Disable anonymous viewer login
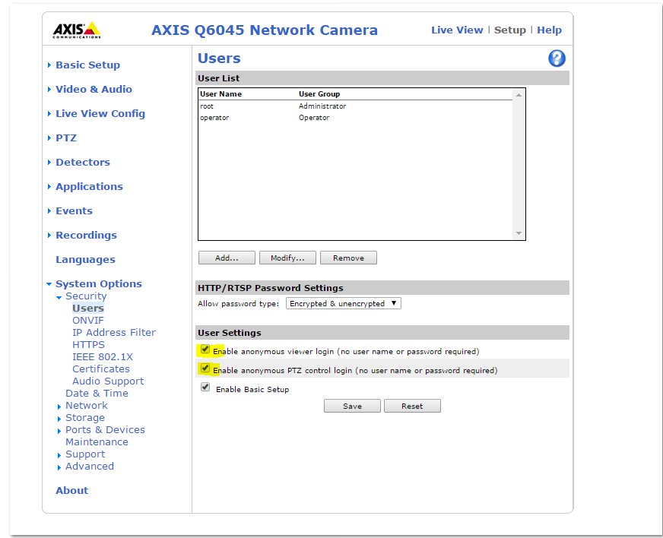Image resolution: width=663 pixels, height=538 pixels. pos(205,350)
